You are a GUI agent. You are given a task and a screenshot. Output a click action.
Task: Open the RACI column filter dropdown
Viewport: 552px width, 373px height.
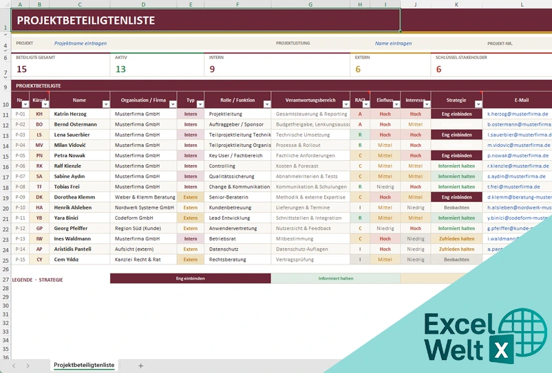click(365, 104)
